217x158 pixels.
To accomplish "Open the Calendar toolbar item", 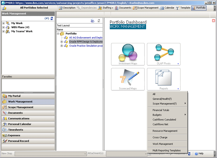I will (x=167, y=8).
